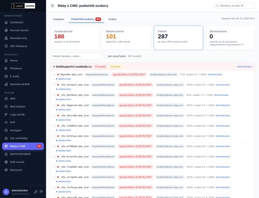
Task: Tick checkbox for _h3x_4oxvr50o.php.json
Action: [x=55, y=116]
